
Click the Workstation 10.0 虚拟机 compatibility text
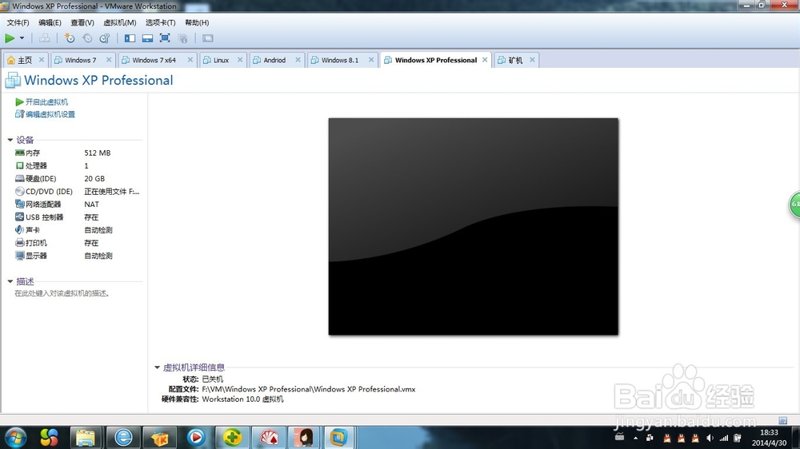pyautogui.click(x=243, y=399)
